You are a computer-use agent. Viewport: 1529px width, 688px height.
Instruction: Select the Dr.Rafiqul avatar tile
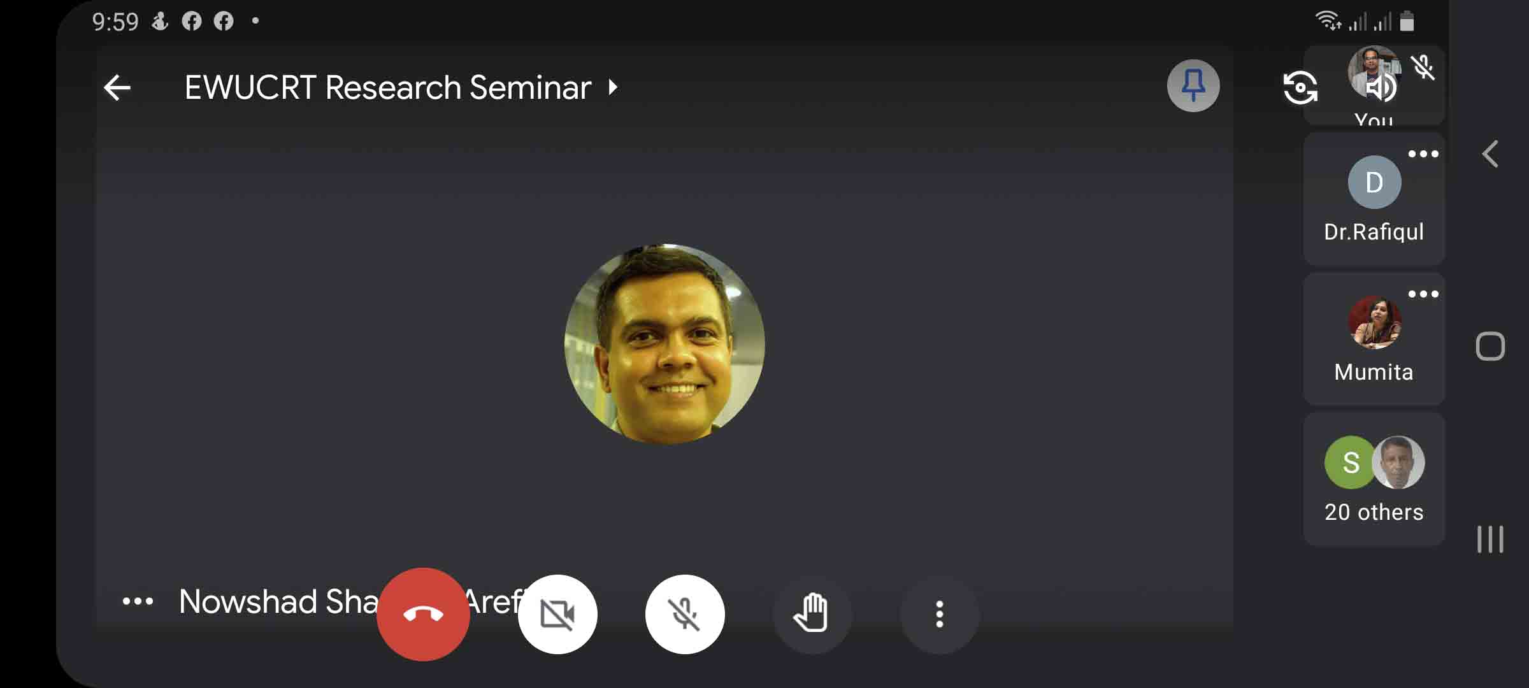click(1374, 199)
